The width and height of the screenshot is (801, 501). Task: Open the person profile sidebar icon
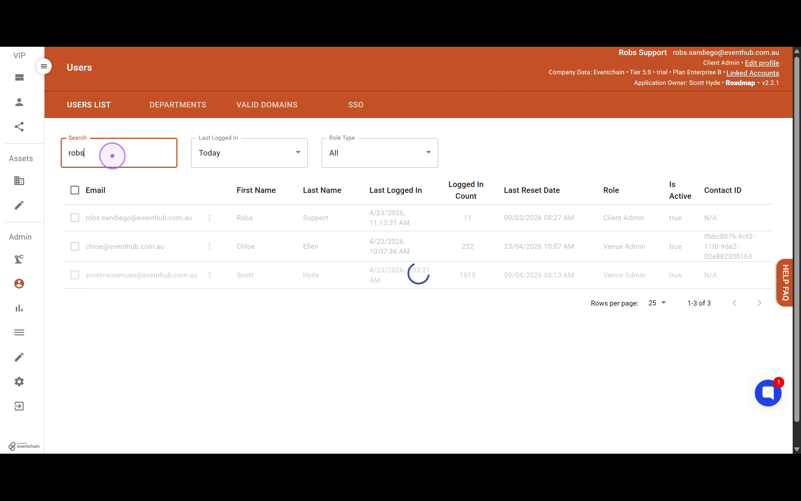point(19,102)
